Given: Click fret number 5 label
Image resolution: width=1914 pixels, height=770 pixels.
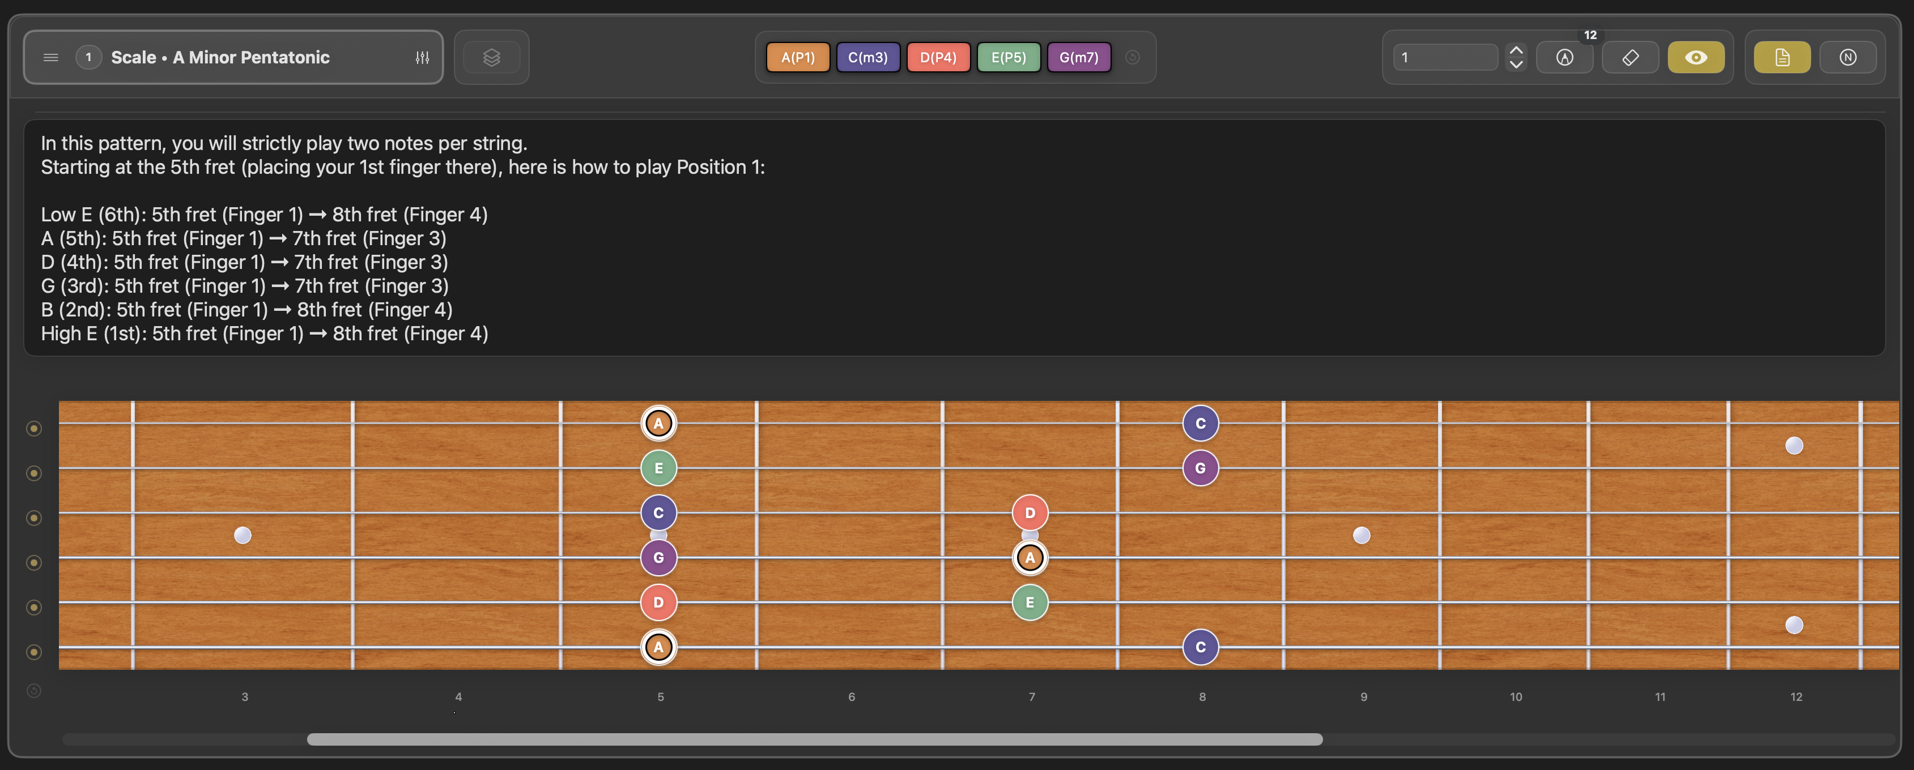Looking at the screenshot, I should click(661, 696).
